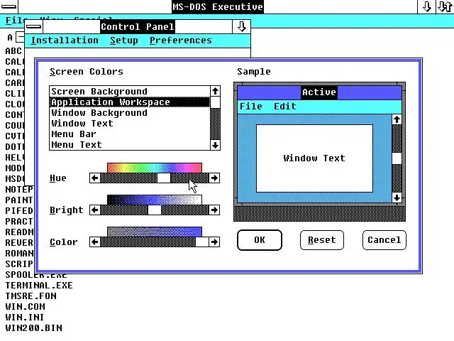454x341 pixels.
Task: Open the Preferences menu
Action: tap(181, 40)
